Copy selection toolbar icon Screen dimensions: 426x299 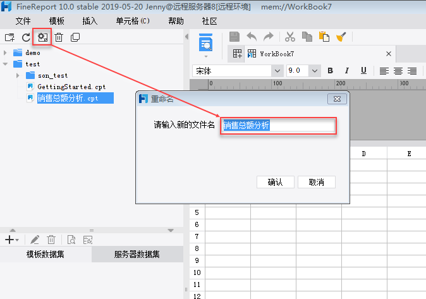point(307,37)
